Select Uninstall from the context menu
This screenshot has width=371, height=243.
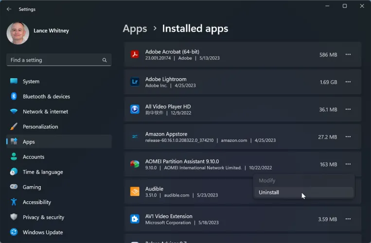point(269,192)
